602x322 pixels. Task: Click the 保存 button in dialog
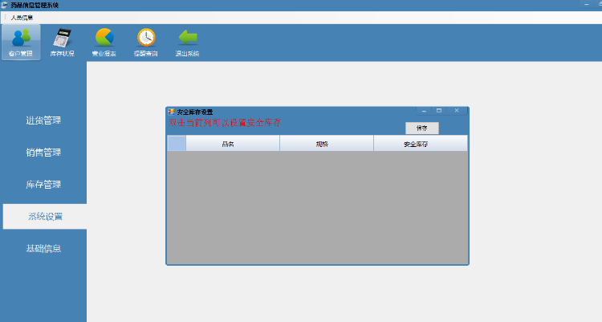tap(422, 128)
